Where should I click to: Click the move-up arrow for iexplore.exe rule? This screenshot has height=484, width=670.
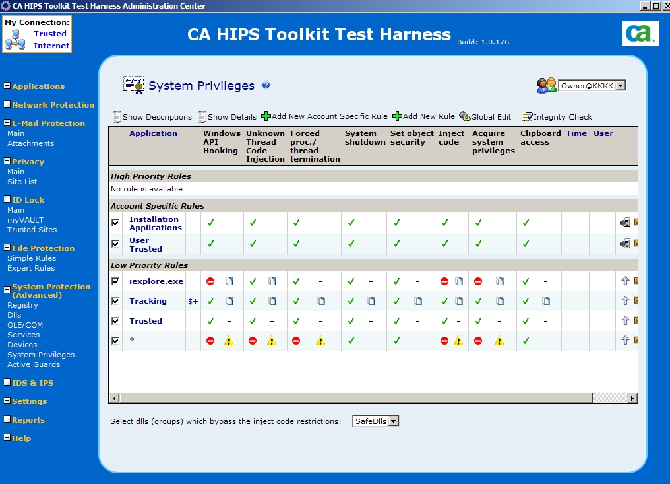tap(625, 281)
